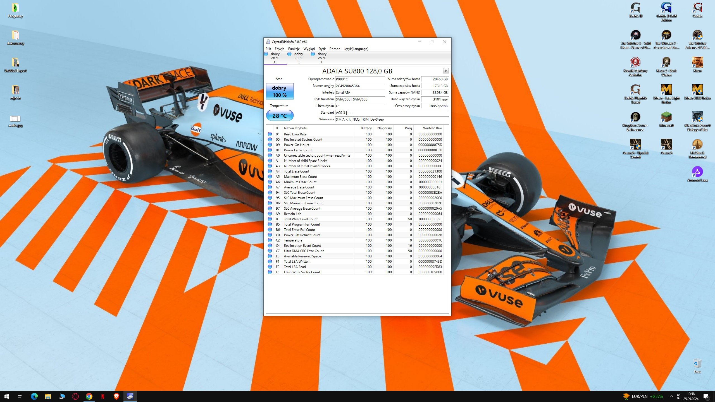
Task: Click the Oprogramowanie field P0801C
Action: [x=360, y=79]
